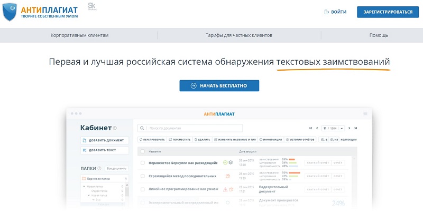This screenshot has width=423, height=213.
Task: Click the Подозрительный документ status text
Action: [x=273, y=189]
